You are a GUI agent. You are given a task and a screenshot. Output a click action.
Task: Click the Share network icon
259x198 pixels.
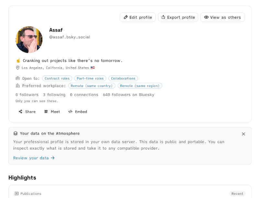[20, 112]
